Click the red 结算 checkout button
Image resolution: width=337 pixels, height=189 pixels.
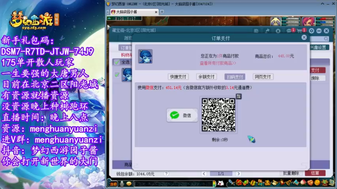point(315,173)
